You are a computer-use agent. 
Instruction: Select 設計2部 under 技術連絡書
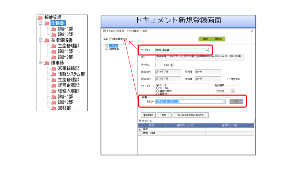[x=65, y=57]
